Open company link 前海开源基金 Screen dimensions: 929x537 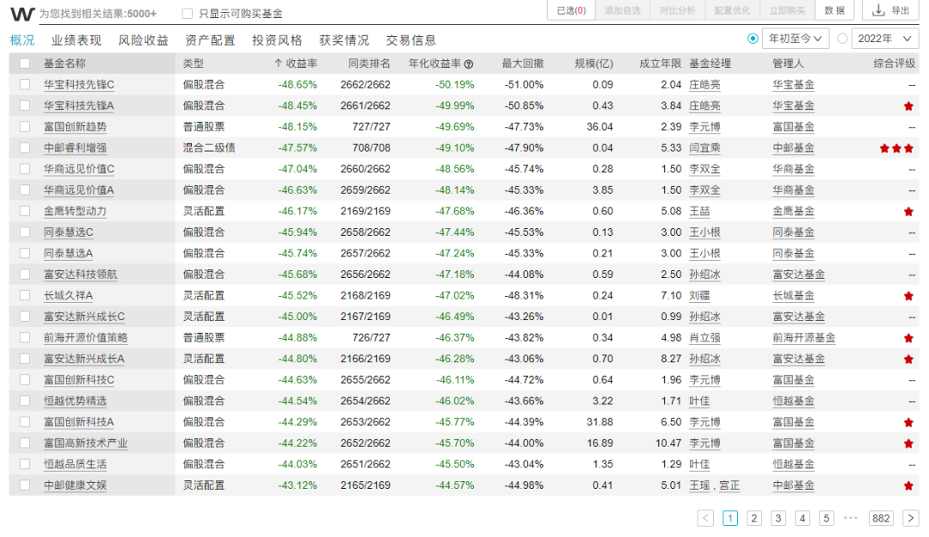804,338
